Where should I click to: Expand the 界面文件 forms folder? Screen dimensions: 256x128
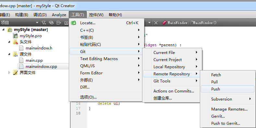coord(9,73)
